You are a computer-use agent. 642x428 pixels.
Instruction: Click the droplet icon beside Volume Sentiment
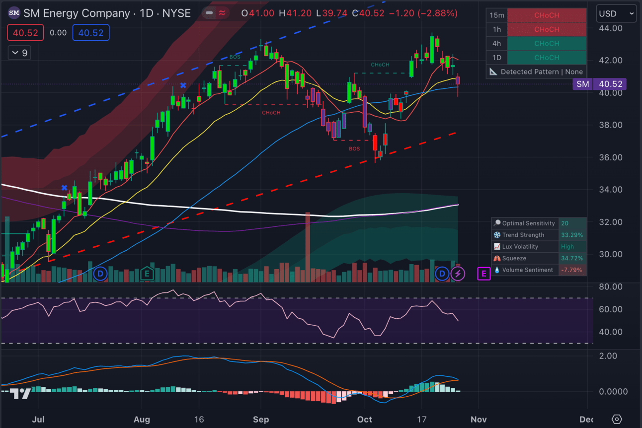pyautogui.click(x=497, y=270)
